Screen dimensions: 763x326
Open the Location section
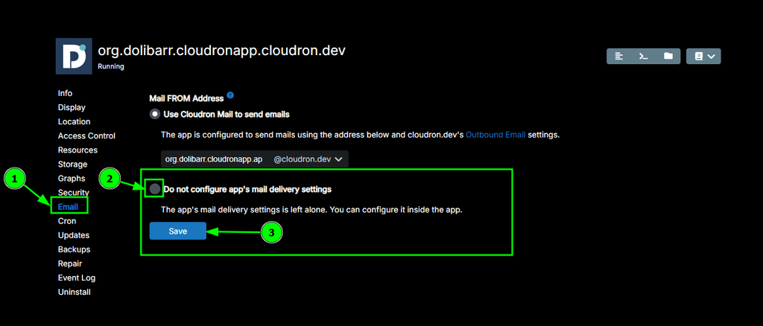pos(74,121)
